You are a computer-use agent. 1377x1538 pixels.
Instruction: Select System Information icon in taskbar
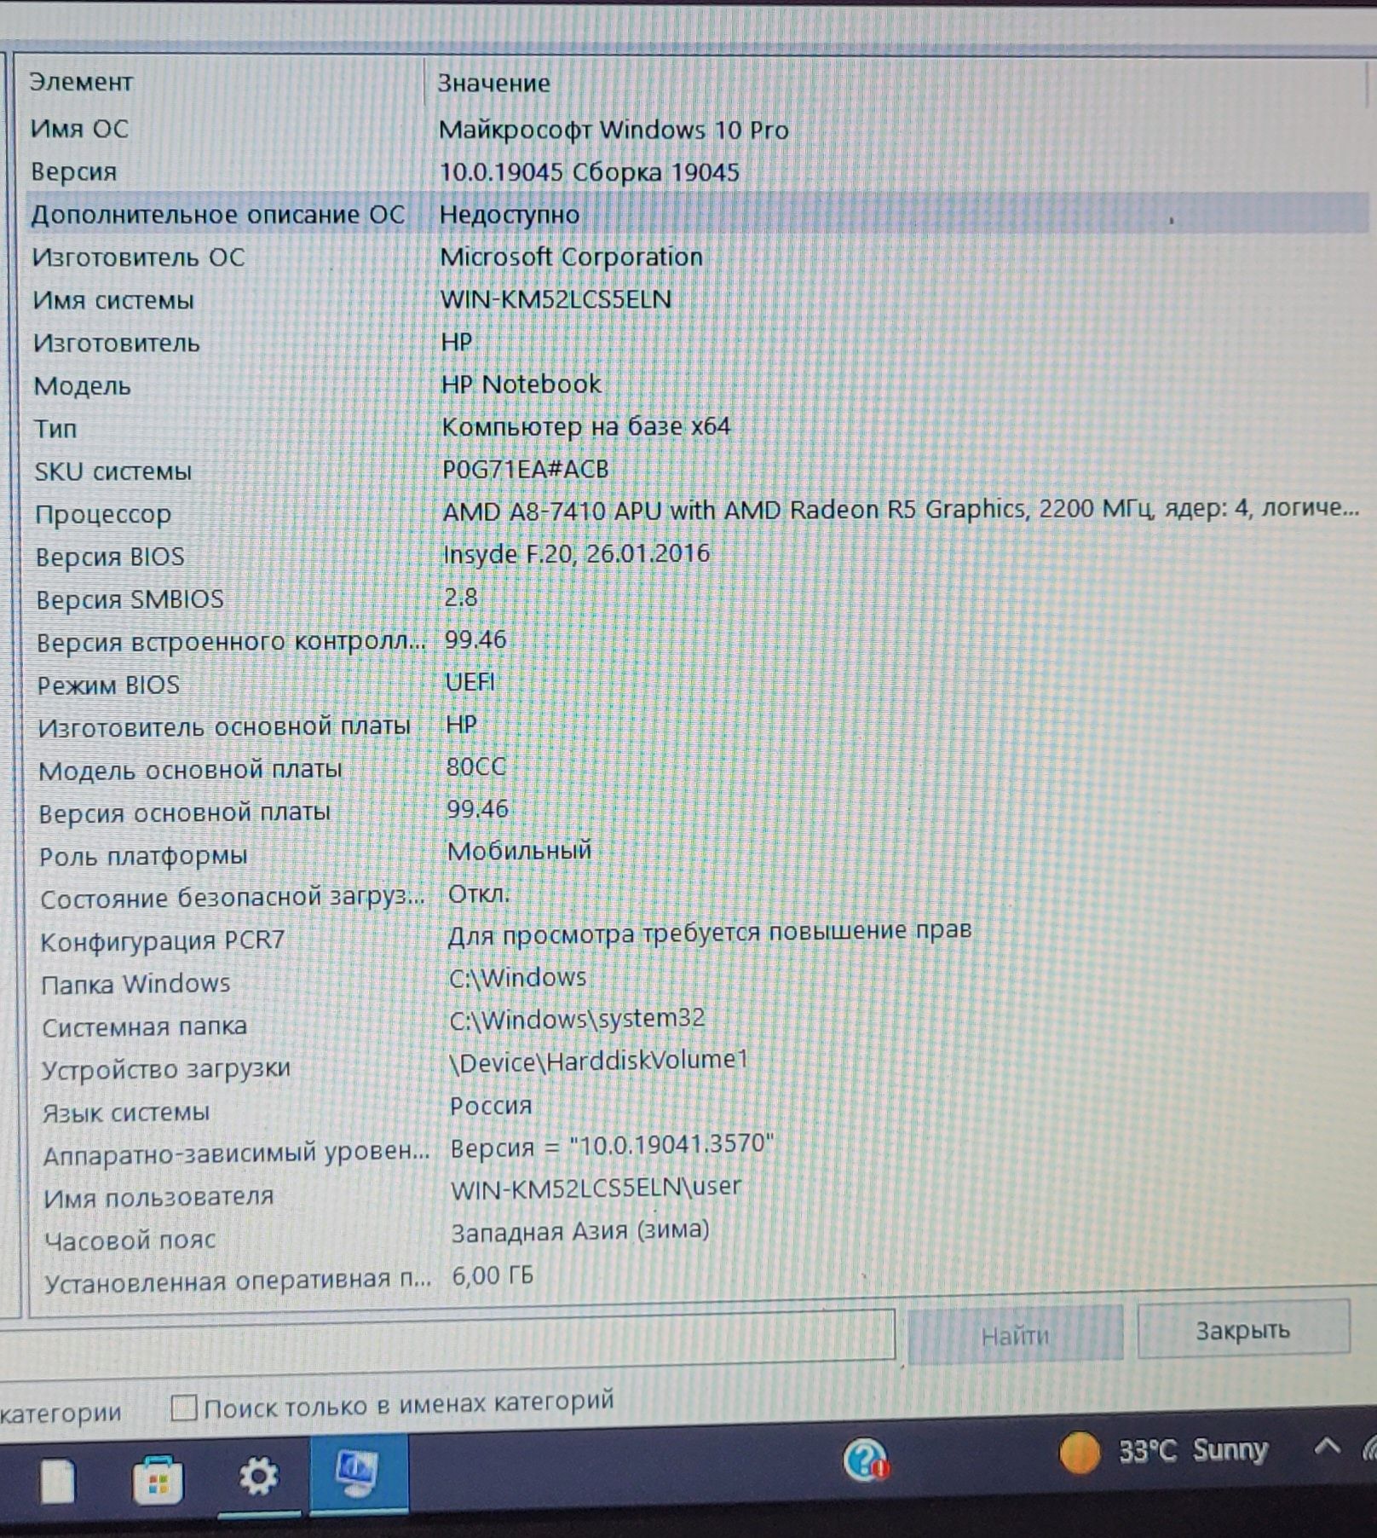point(358,1473)
